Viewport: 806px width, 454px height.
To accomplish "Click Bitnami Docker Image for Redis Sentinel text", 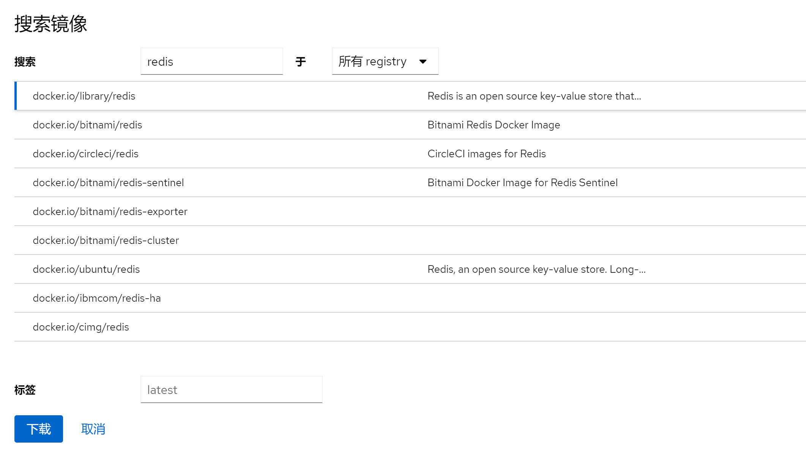I will [x=522, y=183].
